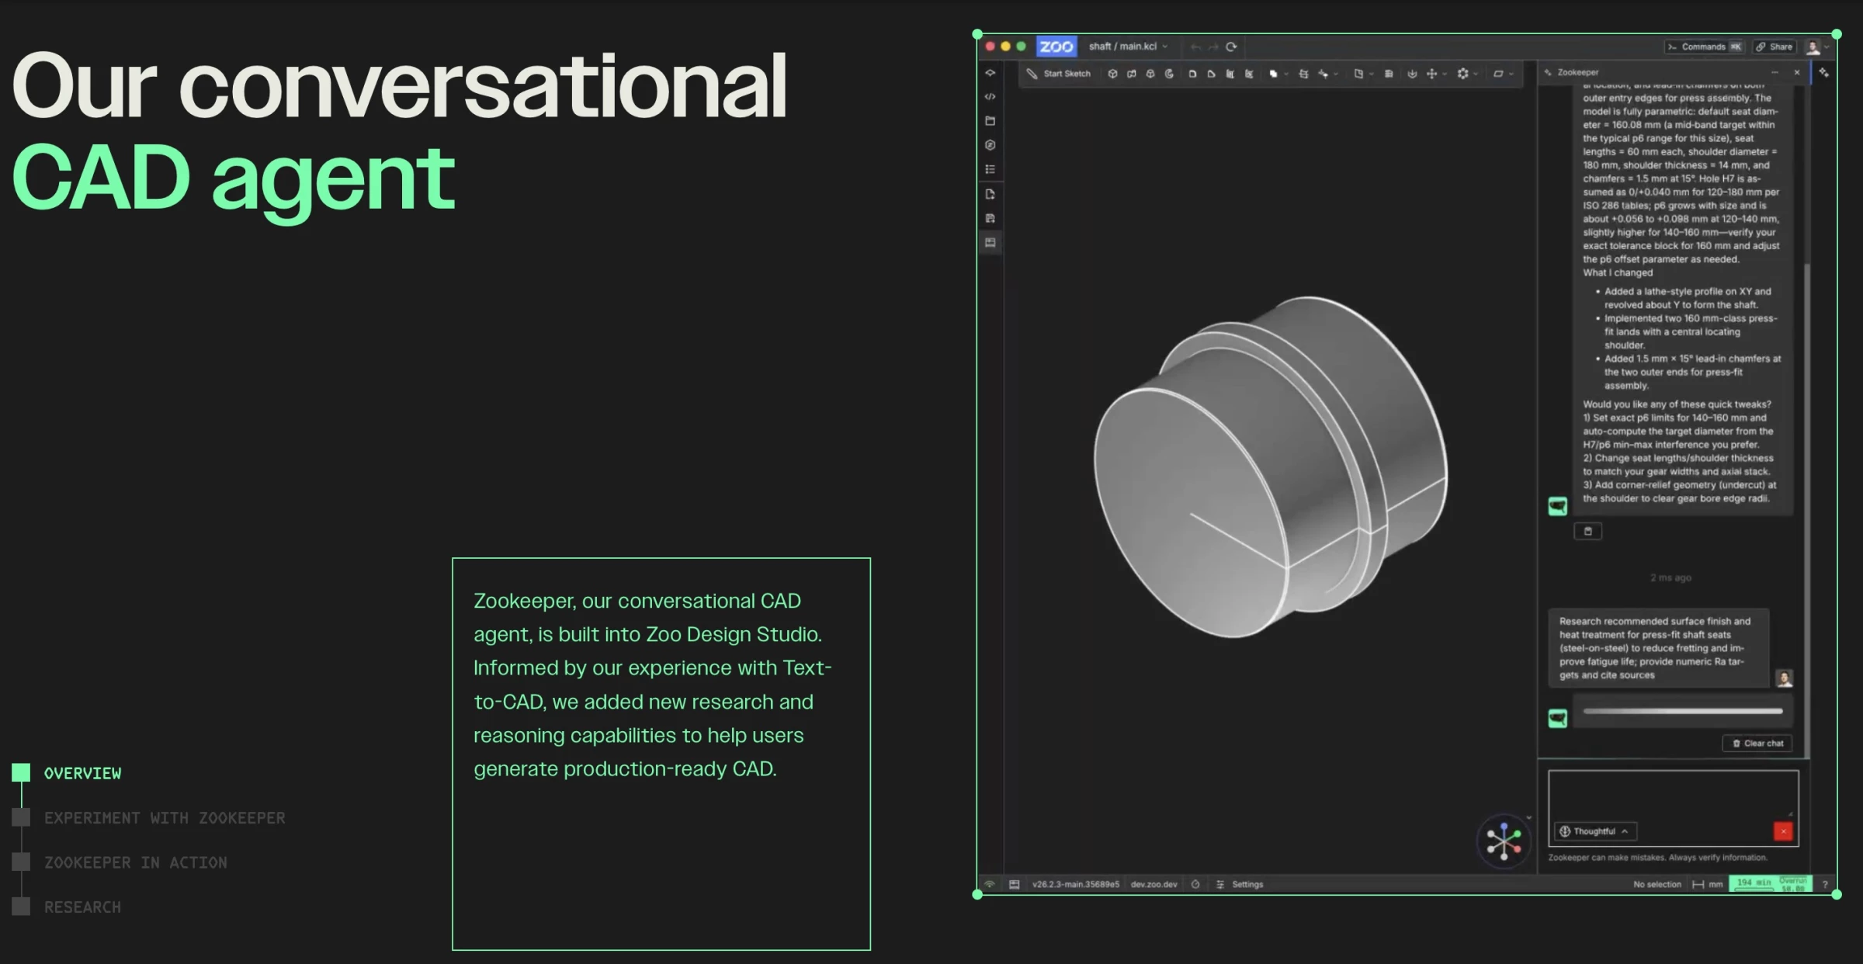Viewport: 1863px width, 964px height.
Task: Select the circular Pattern tool icon
Action: [1462, 74]
